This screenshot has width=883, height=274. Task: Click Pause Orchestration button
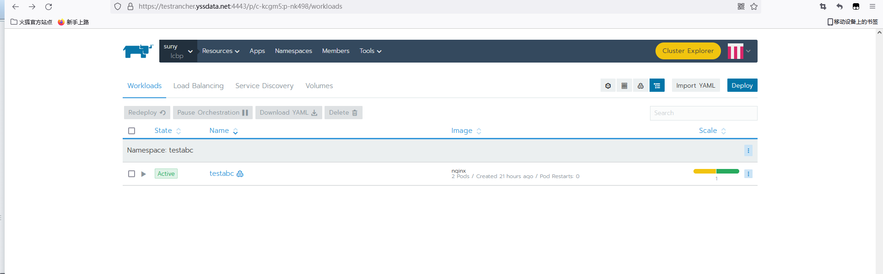(x=212, y=113)
